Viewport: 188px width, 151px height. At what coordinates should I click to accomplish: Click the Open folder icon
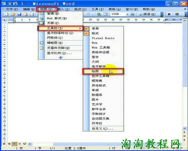click(13, 14)
